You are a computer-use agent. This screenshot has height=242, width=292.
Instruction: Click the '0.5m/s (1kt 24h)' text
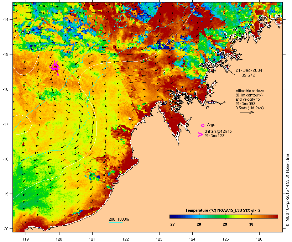(x=250, y=108)
